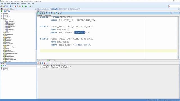Click the SQL label in query result toolbar

pos(47,63)
